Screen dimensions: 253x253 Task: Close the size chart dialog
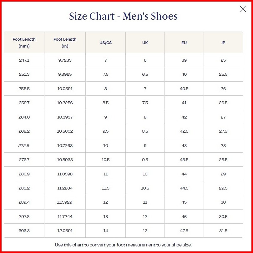[243, 9]
